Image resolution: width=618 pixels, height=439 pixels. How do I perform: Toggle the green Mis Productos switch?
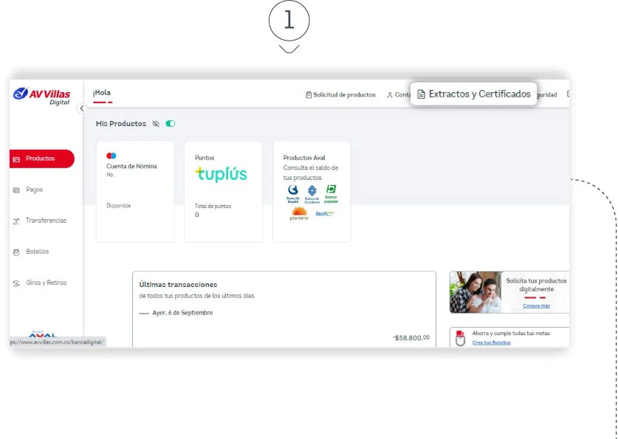171,124
